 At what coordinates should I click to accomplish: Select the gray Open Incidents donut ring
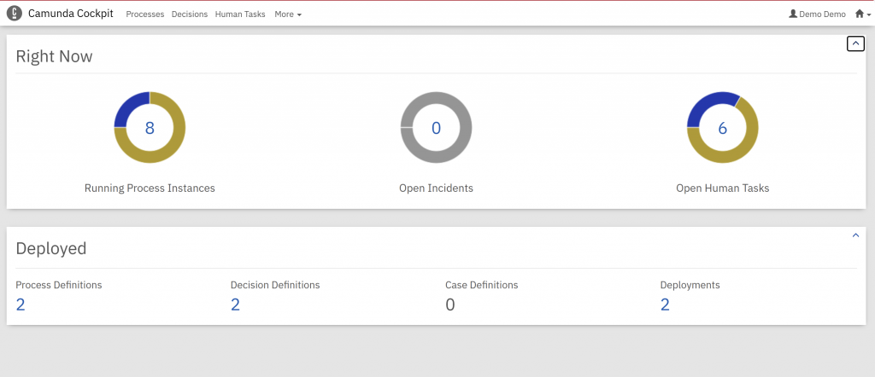437,158
